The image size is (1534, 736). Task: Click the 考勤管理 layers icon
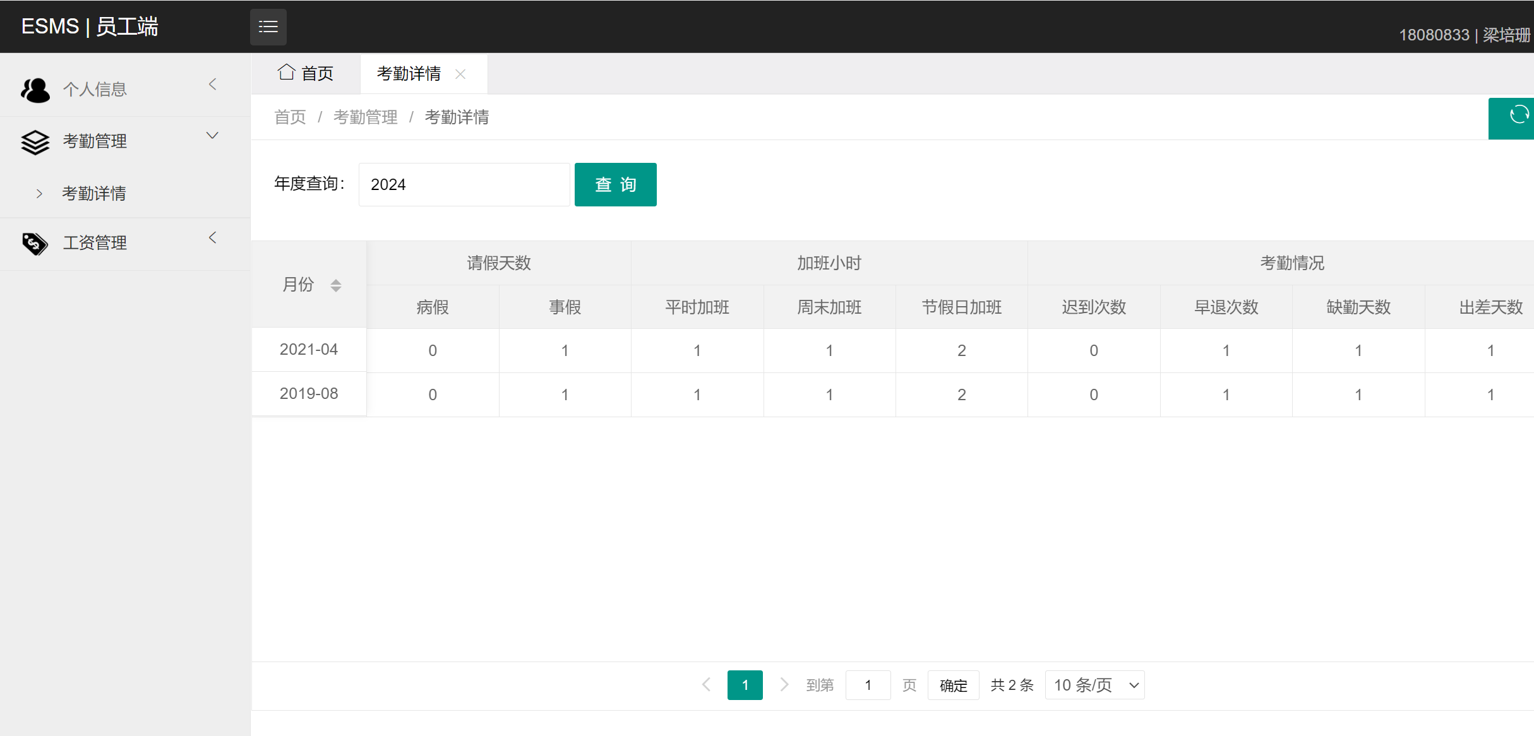[35, 141]
